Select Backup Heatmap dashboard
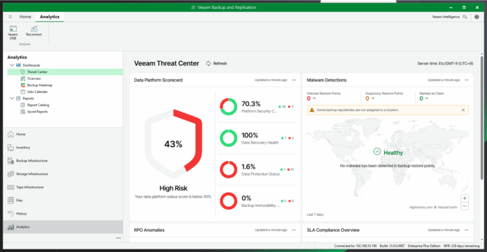Viewport: 487px width, 252px height. pyautogui.click(x=40, y=85)
